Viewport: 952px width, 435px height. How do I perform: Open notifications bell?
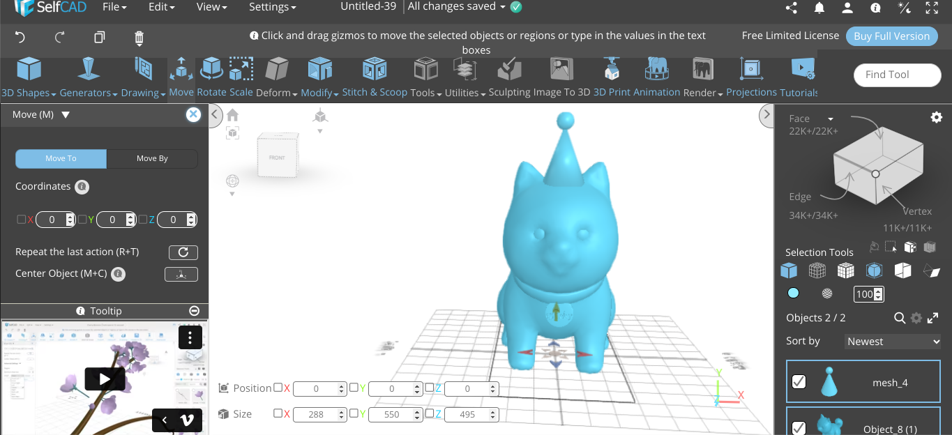pyautogui.click(x=819, y=8)
